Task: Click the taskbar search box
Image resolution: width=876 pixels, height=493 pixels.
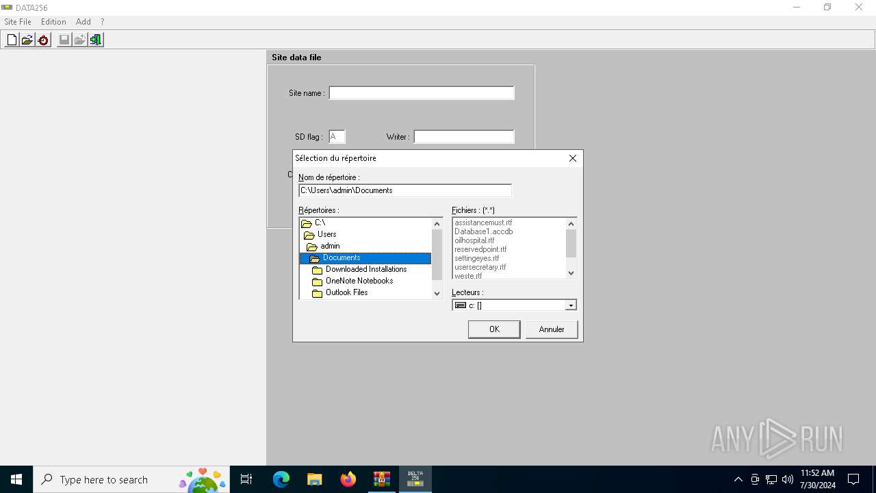Action: tap(131, 479)
